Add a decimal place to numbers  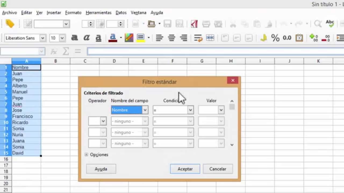click(x=313, y=38)
